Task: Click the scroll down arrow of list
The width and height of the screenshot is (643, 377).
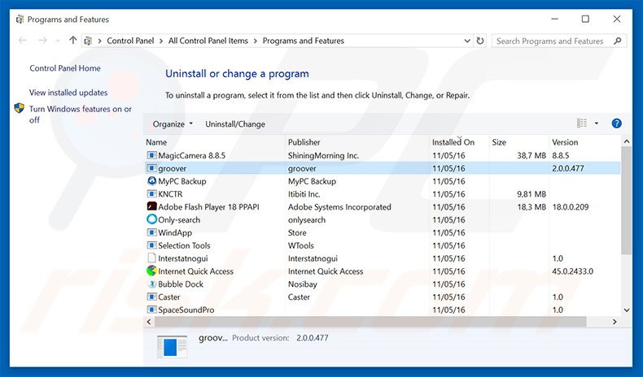Action: click(626, 310)
